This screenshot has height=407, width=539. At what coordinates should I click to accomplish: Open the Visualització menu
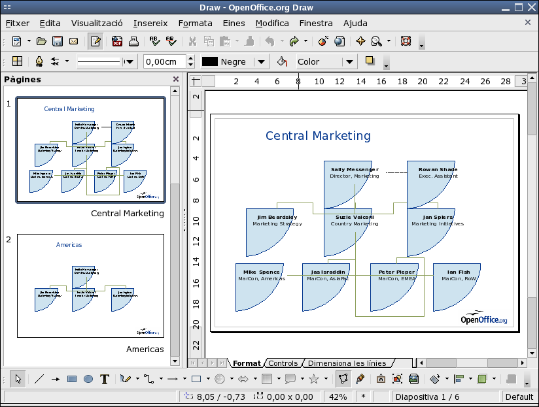point(97,24)
